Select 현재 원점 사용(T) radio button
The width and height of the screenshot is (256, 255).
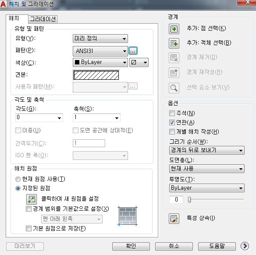[18, 179]
